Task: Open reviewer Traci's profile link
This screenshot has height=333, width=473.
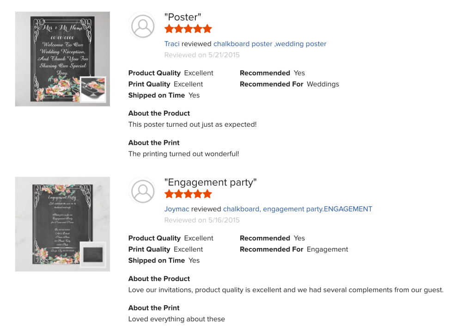Action: 172,44
